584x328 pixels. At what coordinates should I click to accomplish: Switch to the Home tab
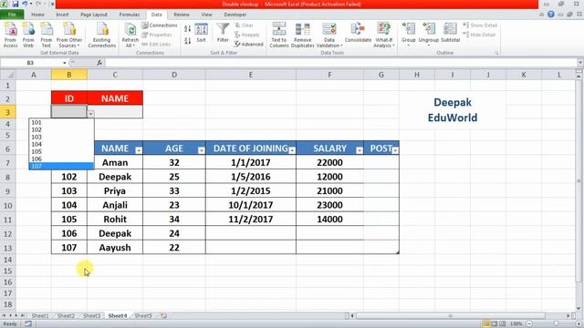(37, 15)
